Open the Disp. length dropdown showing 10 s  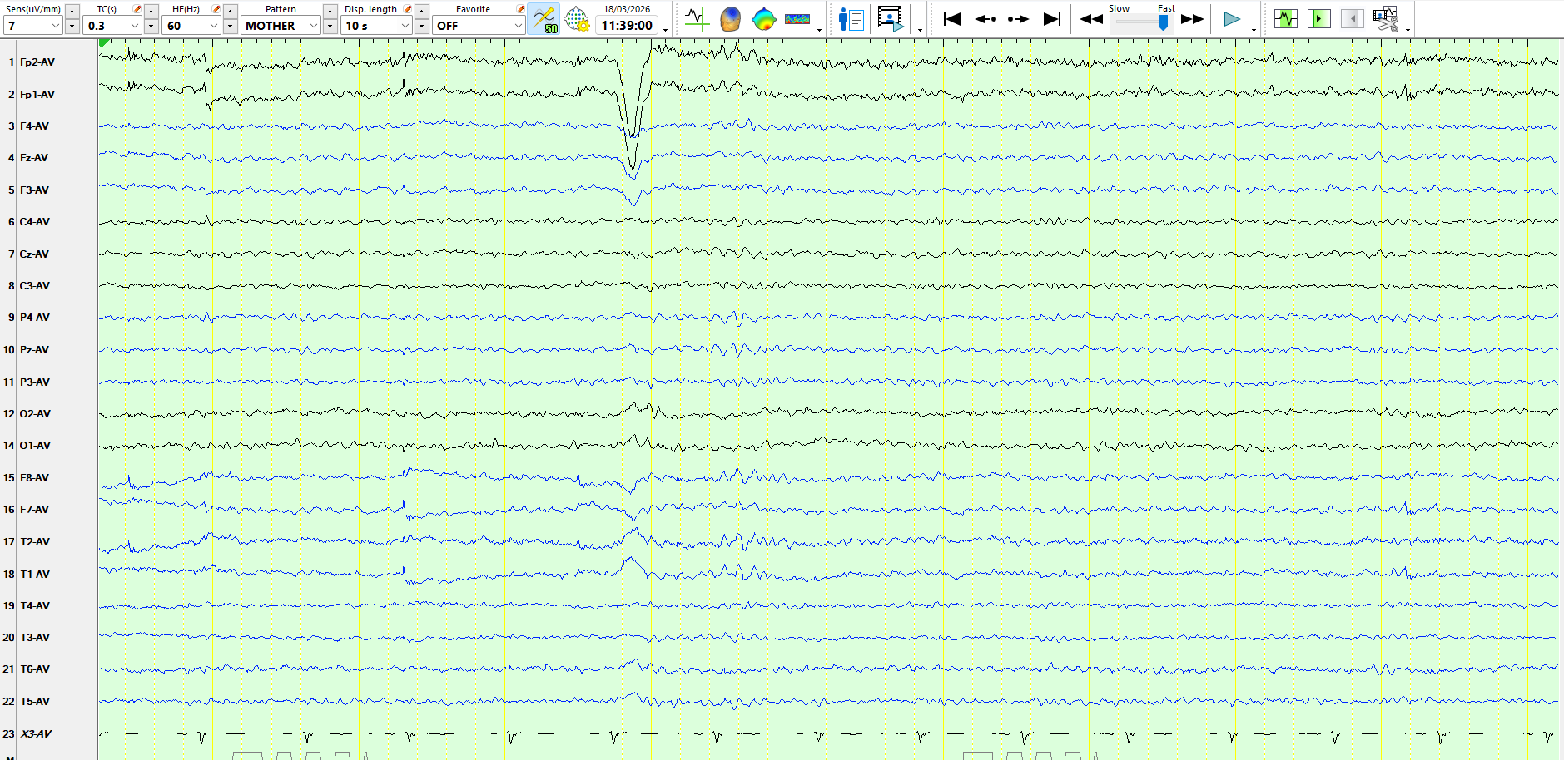(377, 26)
